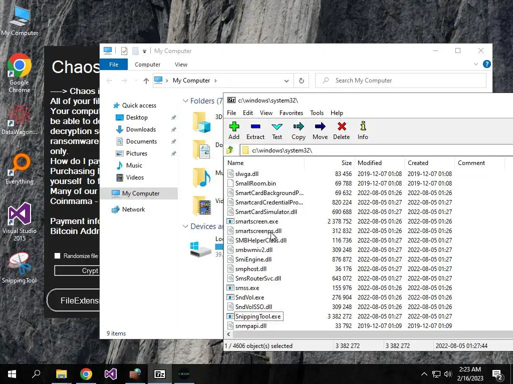
Task: Open the Windows Start menu
Action: 12,374
